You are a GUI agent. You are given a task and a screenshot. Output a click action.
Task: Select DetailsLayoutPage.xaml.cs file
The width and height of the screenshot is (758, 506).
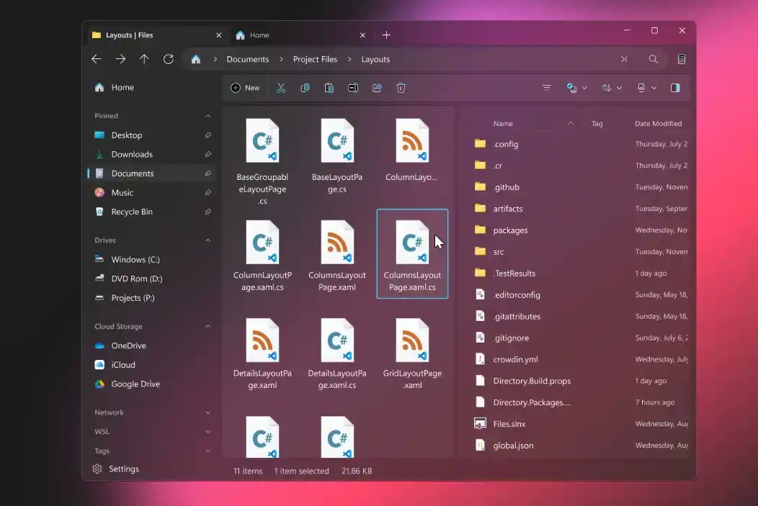click(337, 353)
